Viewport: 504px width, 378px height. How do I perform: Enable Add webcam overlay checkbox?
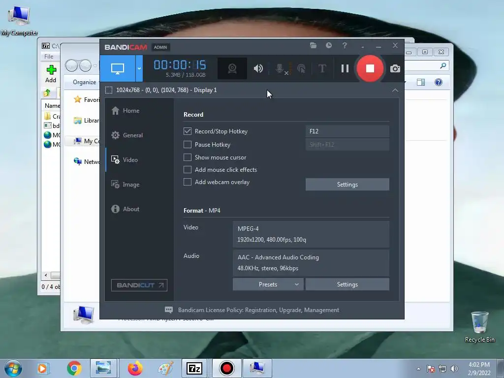click(x=188, y=182)
